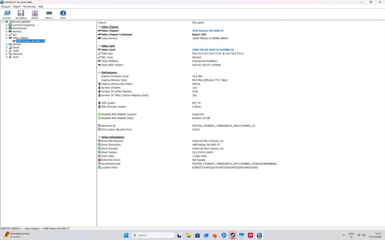Open the Report menu
This screenshot has height=240, width=385.
pos(17,7)
